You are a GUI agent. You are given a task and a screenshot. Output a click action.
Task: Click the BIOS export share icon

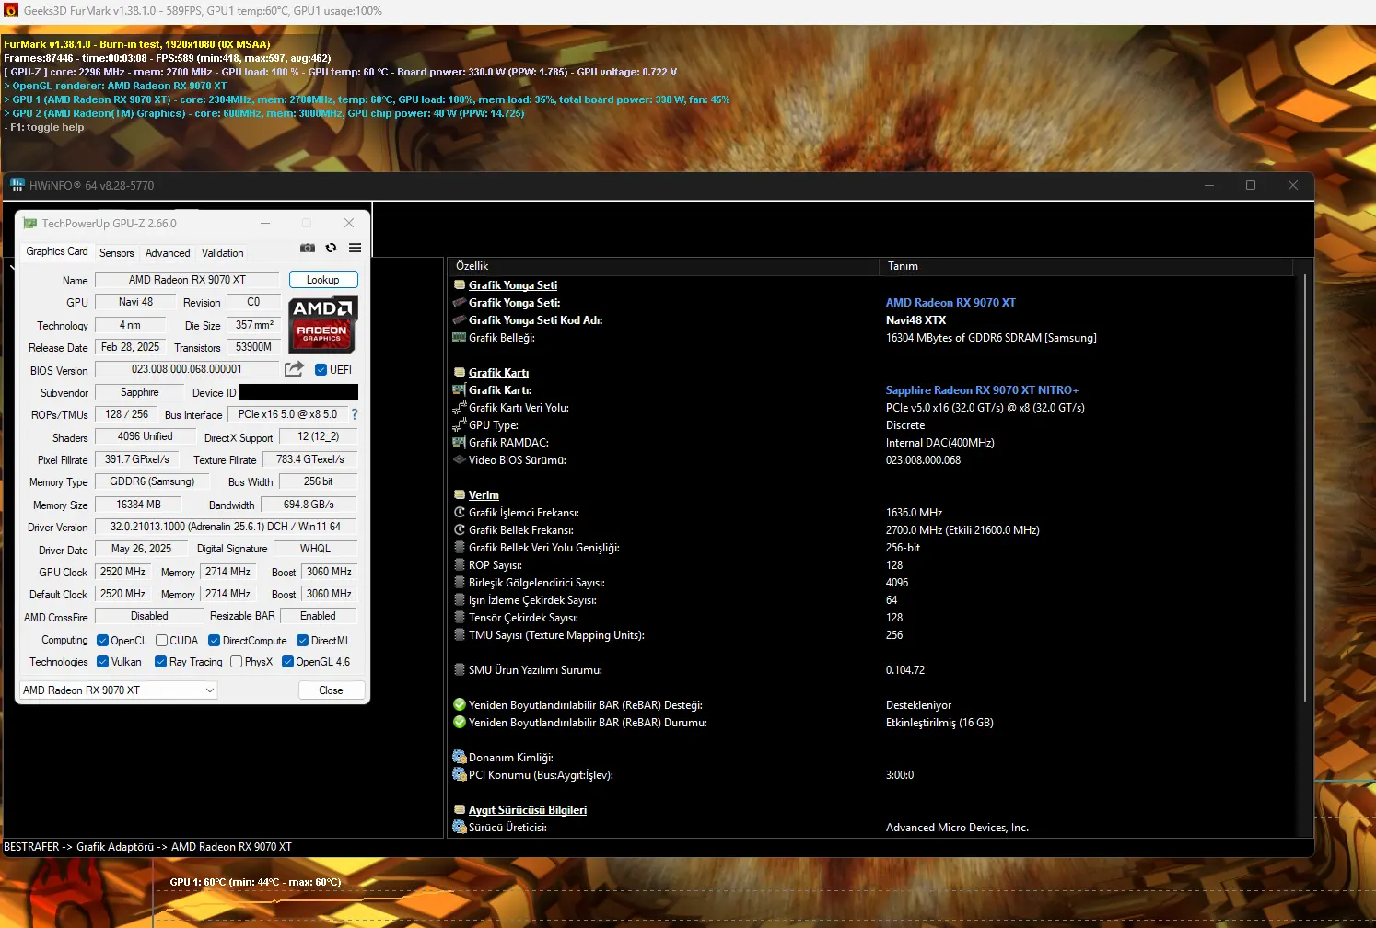tap(294, 369)
